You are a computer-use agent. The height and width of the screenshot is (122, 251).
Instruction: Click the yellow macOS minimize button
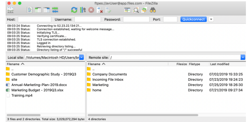[x=14, y=3]
